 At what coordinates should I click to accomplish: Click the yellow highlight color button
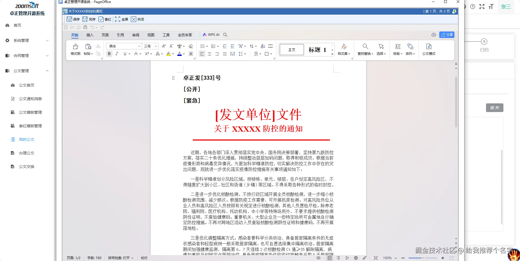pyautogui.click(x=169, y=54)
